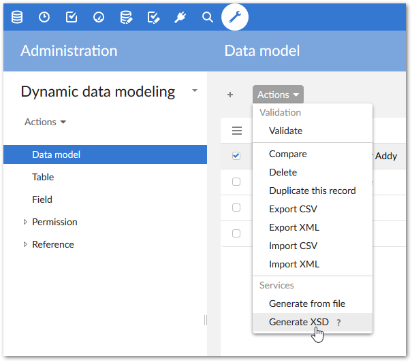Screen dimensions: 412x362
Task: Select Export XML menu entry
Action: point(294,227)
